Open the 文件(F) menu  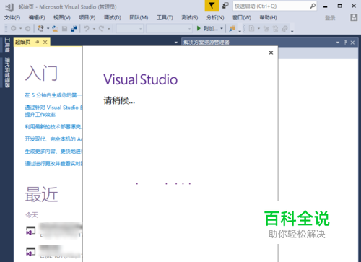pos(12,17)
